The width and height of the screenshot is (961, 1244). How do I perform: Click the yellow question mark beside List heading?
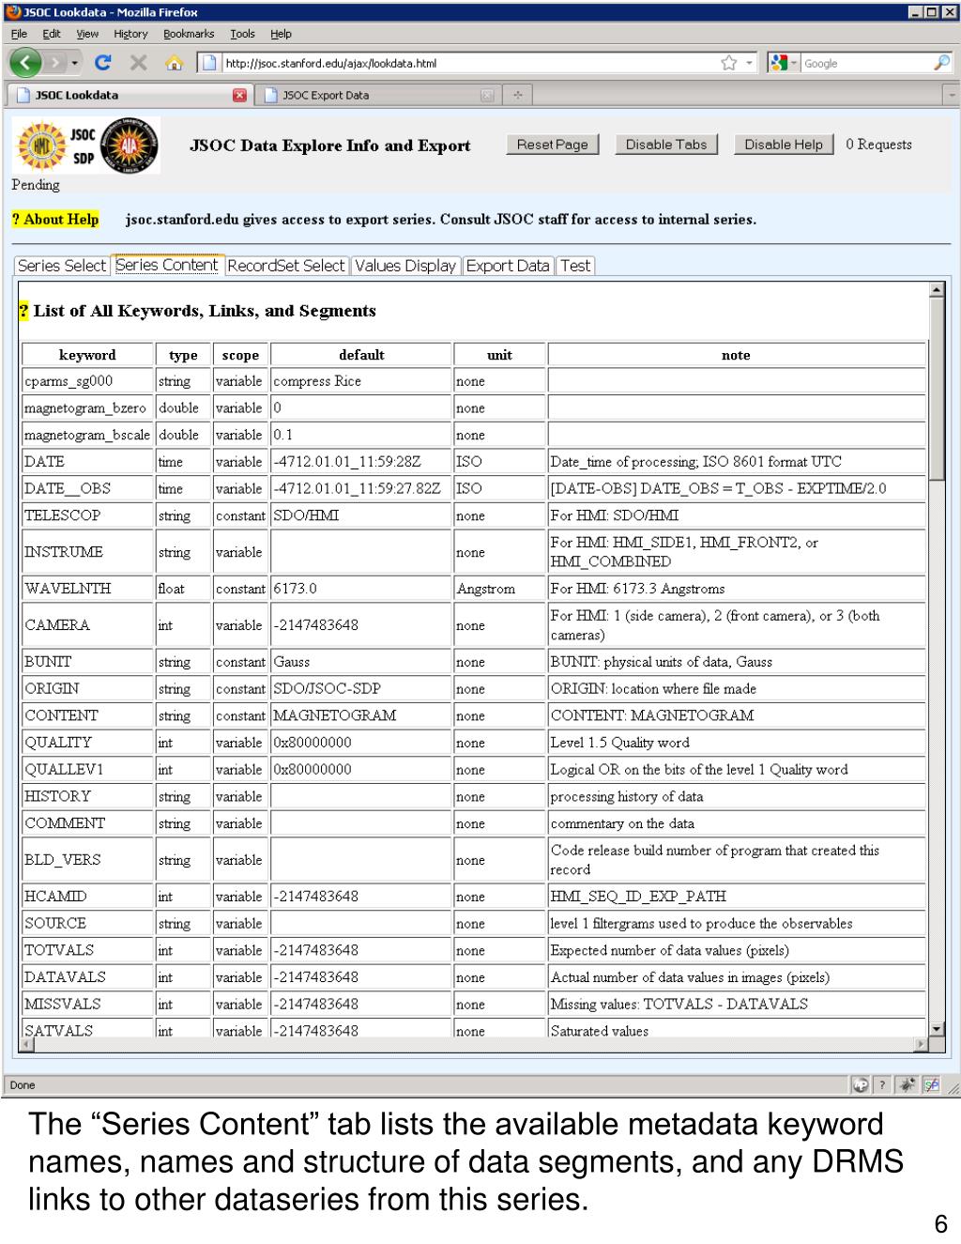coord(23,311)
